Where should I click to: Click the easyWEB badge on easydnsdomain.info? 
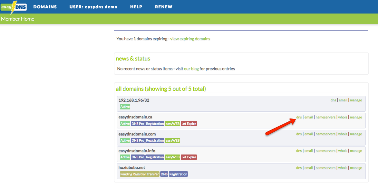coord(173,157)
